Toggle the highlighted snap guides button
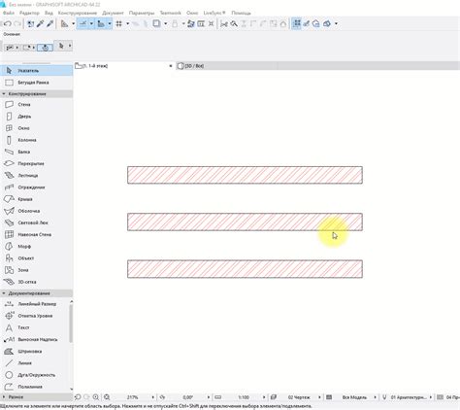 click(x=83, y=23)
